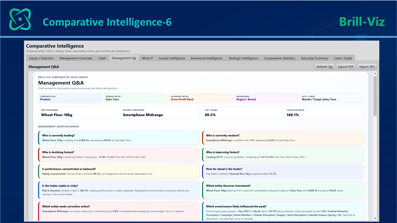Click the scrollbar down arrow
Screen dimensions: 397x223
(375, 219)
